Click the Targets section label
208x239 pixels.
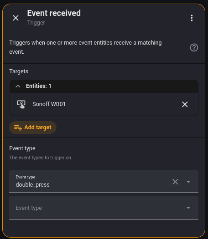[19, 71]
